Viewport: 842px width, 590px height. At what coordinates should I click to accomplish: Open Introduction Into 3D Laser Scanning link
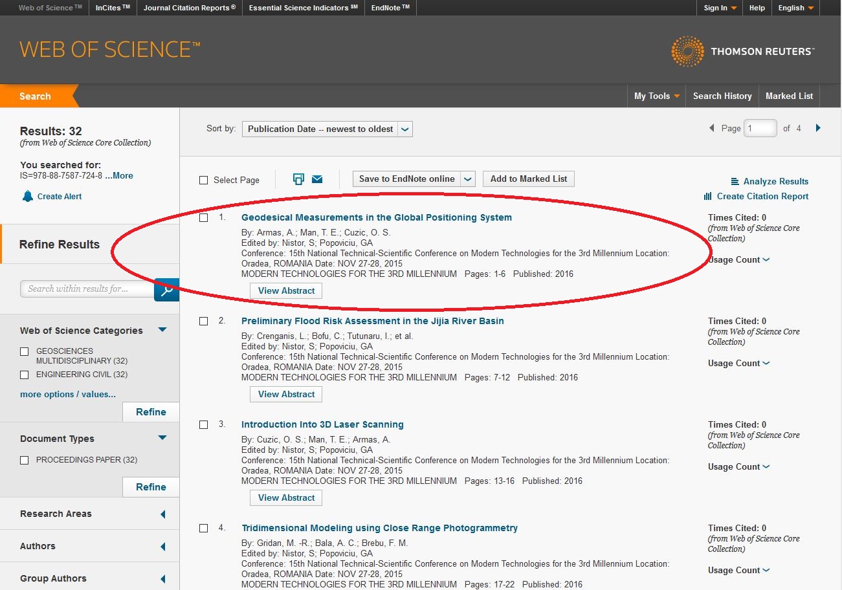(x=322, y=424)
